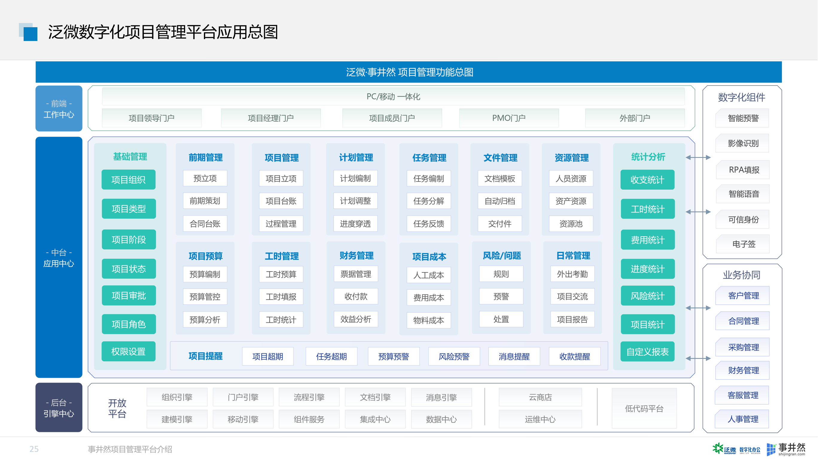Screen dimensions: 818x460
Task: Click the green 项目阶段 button
Action: 129,239
